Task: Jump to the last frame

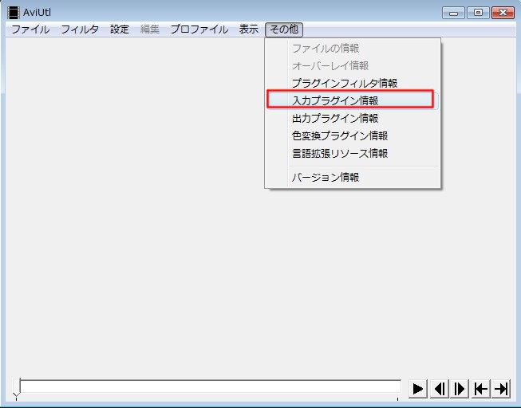Action: (x=501, y=388)
